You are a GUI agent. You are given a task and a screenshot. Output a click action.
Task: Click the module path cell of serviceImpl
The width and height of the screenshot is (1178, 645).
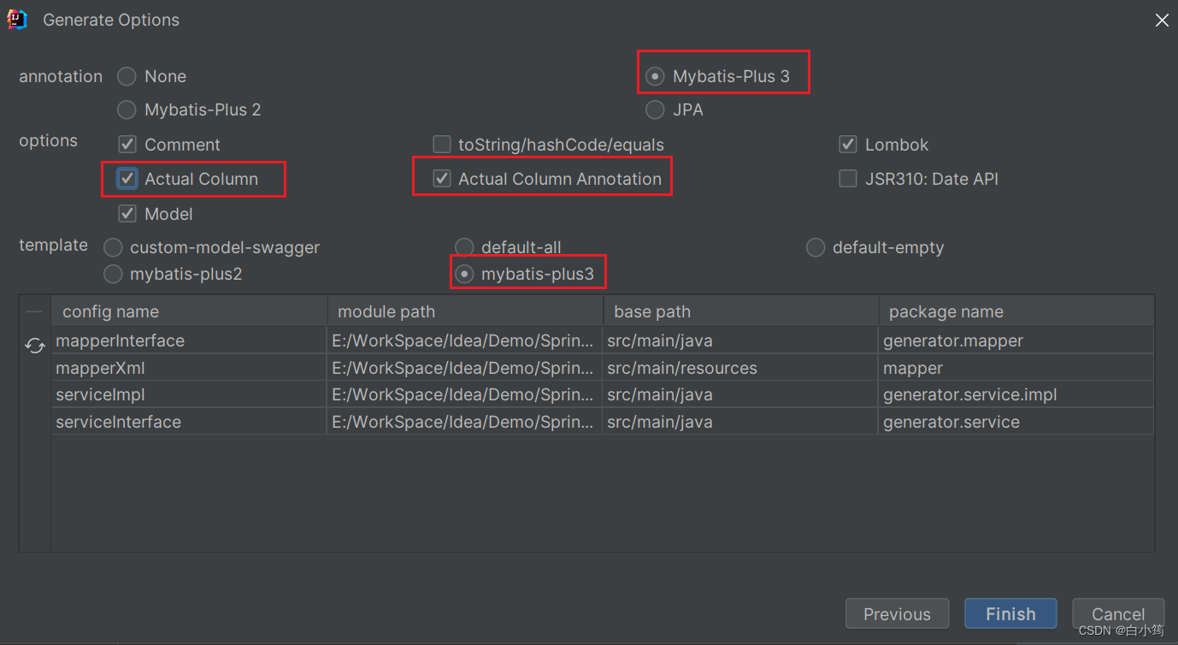tap(465, 395)
